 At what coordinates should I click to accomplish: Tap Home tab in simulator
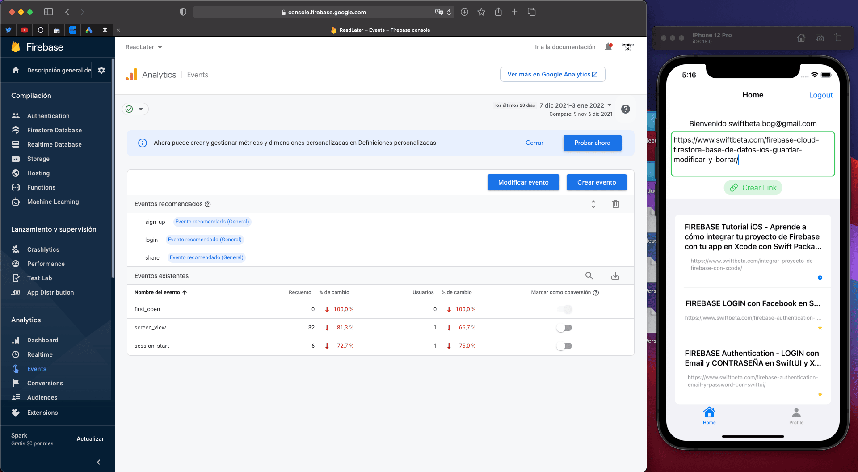(x=709, y=416)
